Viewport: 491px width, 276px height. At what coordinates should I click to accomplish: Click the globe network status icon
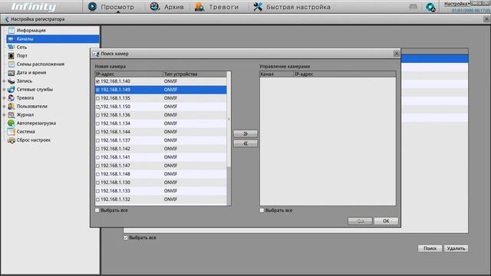pyautogui.click(x=430, y=7)
